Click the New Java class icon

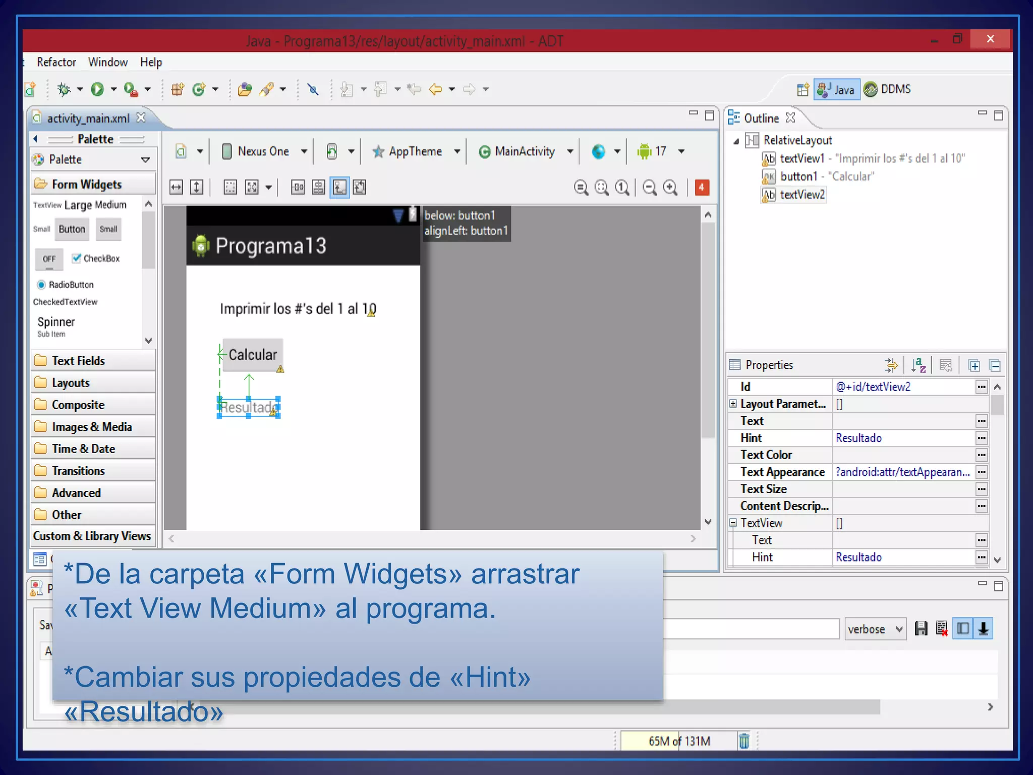click(199, 89)
